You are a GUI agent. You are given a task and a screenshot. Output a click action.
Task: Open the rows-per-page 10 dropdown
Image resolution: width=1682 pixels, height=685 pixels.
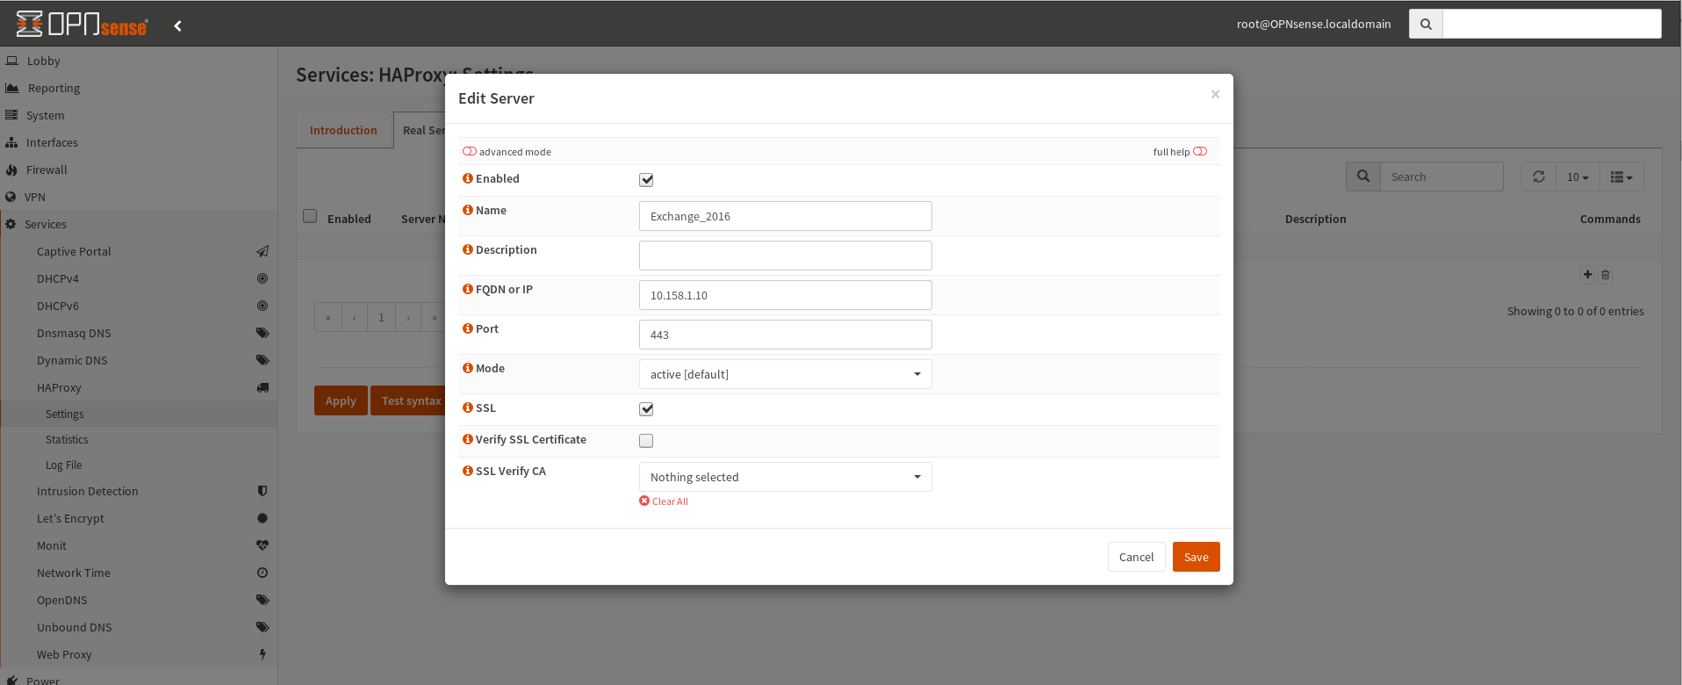tap(1577, 177)
